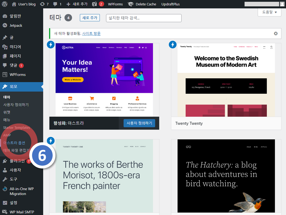Click Twenty Twenty theme name label

(189, 123)
